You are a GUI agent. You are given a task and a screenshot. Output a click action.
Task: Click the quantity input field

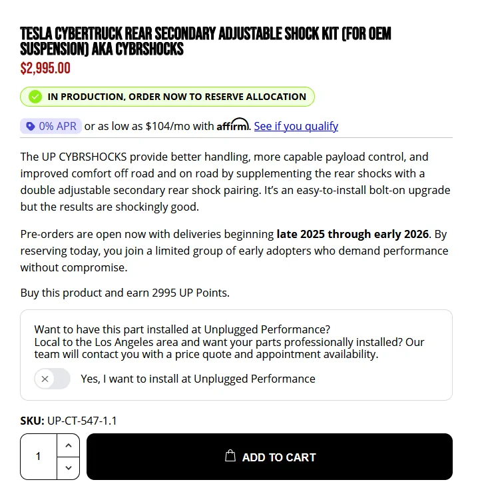tap(39, 457)
